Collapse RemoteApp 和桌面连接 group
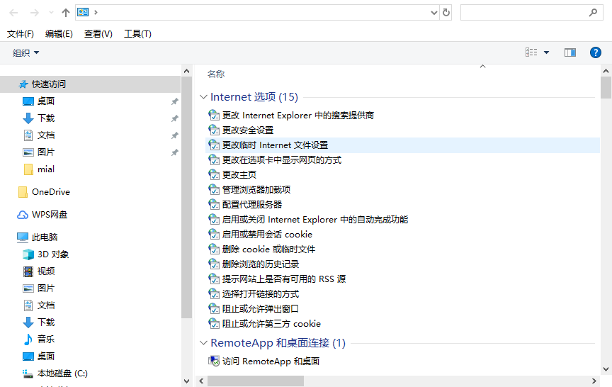 click(x=203, y=343)
